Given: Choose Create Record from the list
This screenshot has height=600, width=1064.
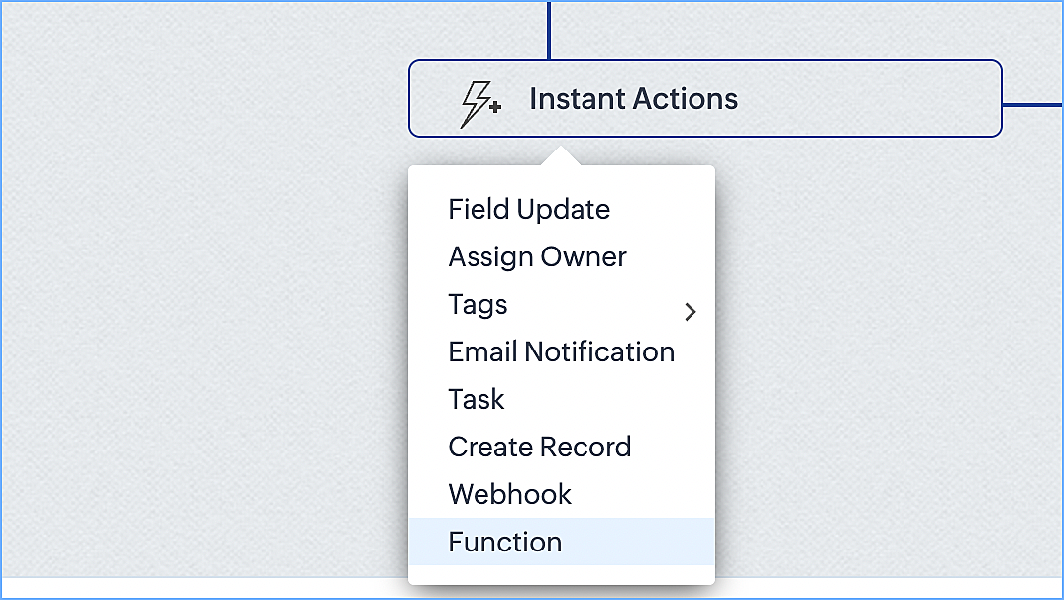Looking at the screenshot, I should point(539,448).
